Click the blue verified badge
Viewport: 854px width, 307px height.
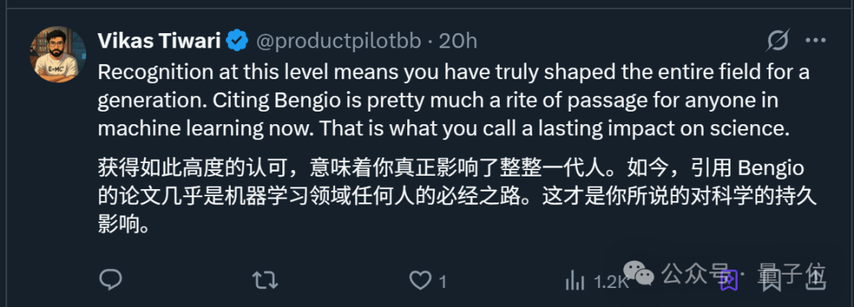click(237, 41)
